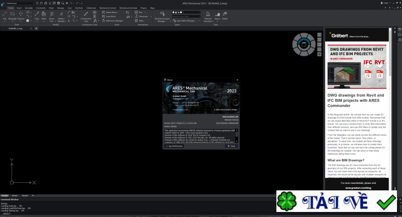
Task: Add a new sheet with the plus button
Action: coord(33,196)
